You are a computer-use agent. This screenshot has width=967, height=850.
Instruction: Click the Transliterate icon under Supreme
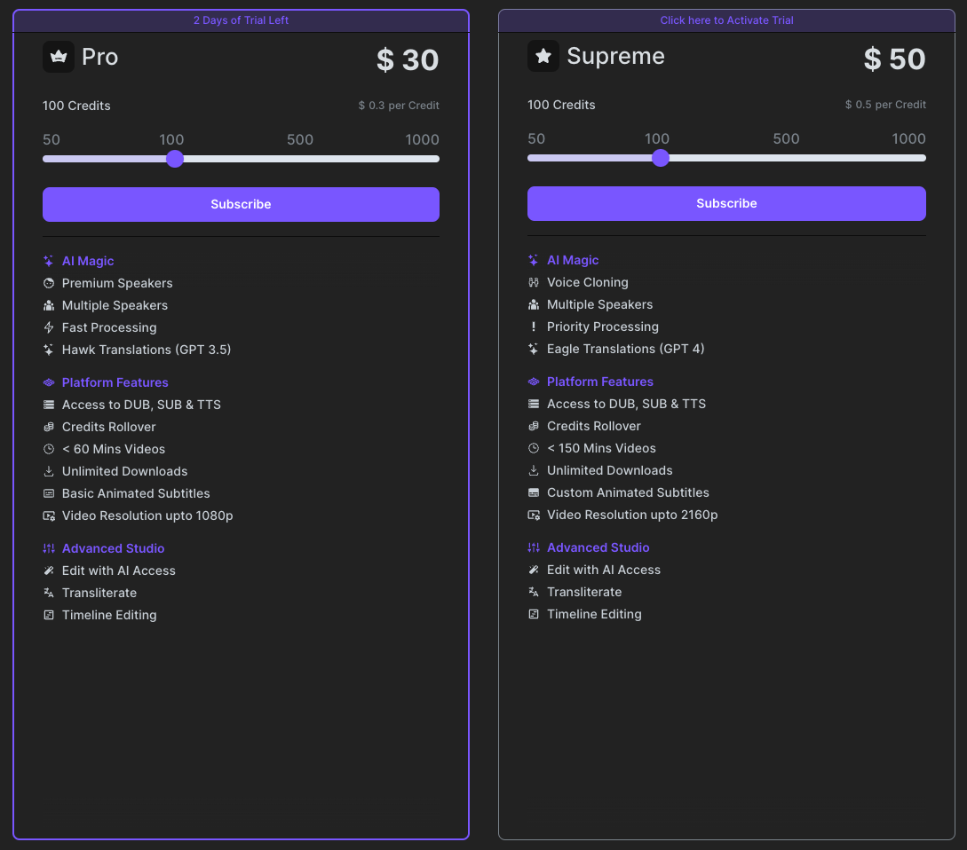point(535,592)
